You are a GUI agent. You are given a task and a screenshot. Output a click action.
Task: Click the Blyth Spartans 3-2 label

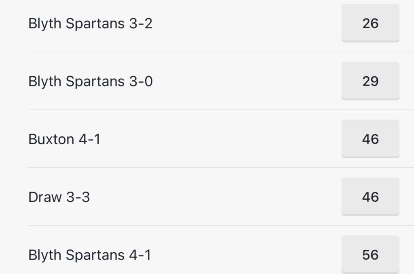tap(90, 23)
